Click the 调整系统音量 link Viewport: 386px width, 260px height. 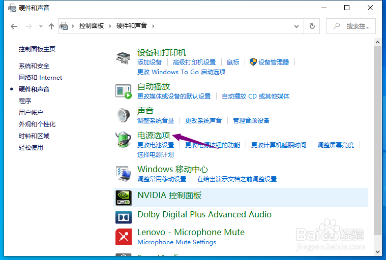click(156, 121)
